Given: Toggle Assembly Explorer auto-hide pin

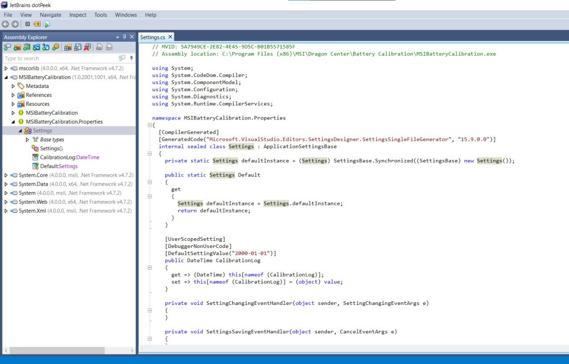Looking at the screenshot, I should 124,37.
